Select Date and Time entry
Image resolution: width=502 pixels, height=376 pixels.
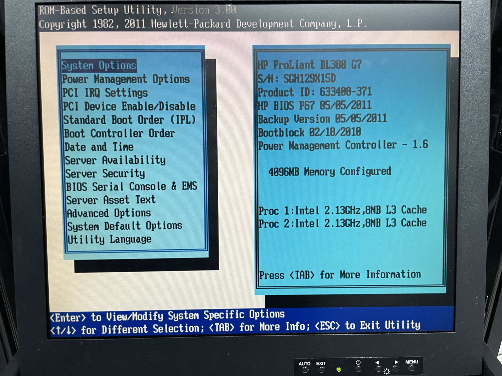(99, 147)
